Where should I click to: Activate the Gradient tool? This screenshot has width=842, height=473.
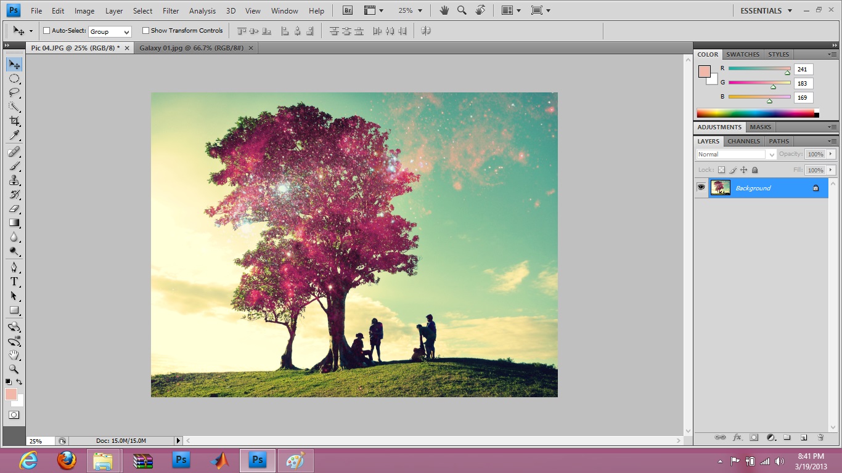click(14, 223)
